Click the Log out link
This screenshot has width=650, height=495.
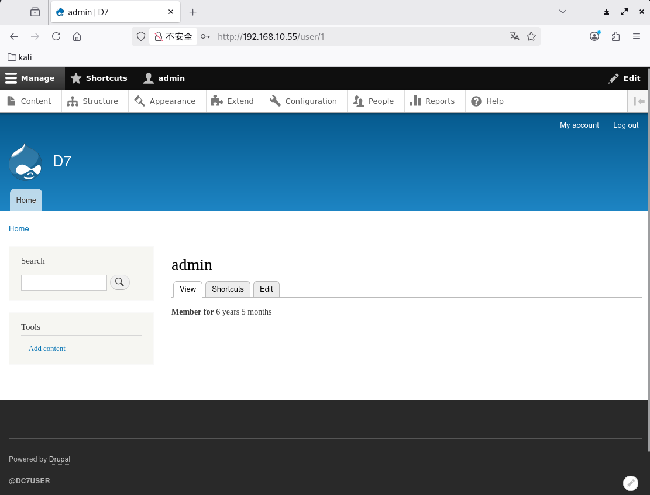pos(625,125)
